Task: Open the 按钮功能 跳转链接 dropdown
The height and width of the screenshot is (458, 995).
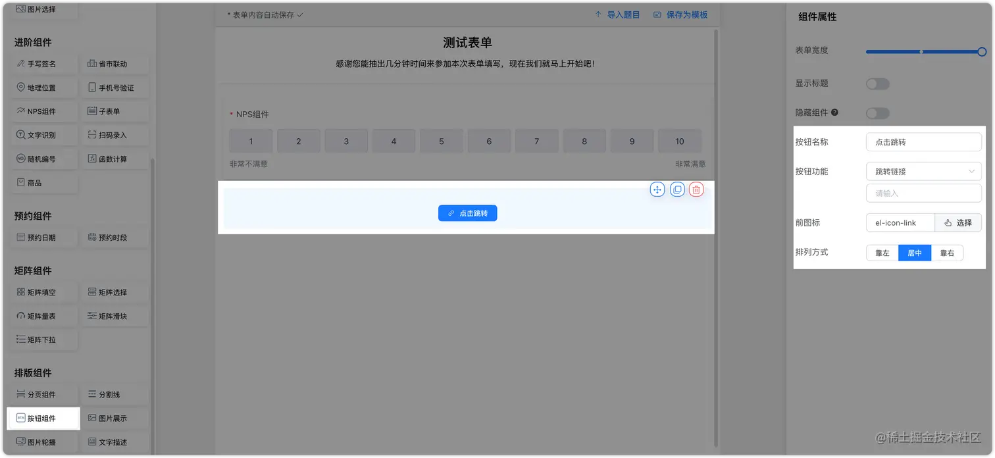Action: [924, 171]
